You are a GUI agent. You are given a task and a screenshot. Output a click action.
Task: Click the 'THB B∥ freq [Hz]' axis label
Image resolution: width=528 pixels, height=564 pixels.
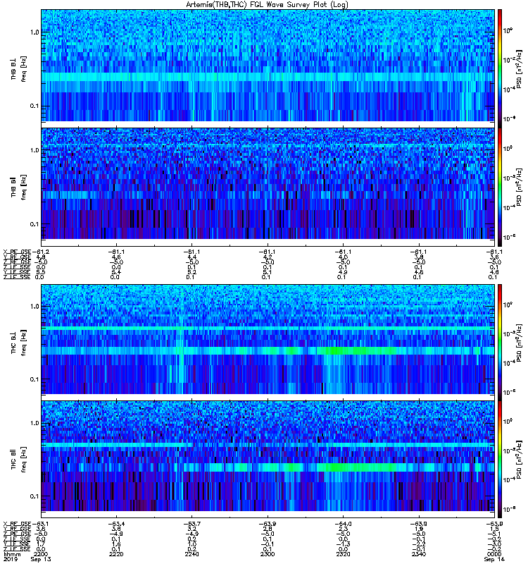tap(18, 187)
